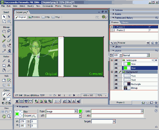The width and height of the screenshot is (159, 130).
Task: Switch to the History tab
Action: coord(125,22)
